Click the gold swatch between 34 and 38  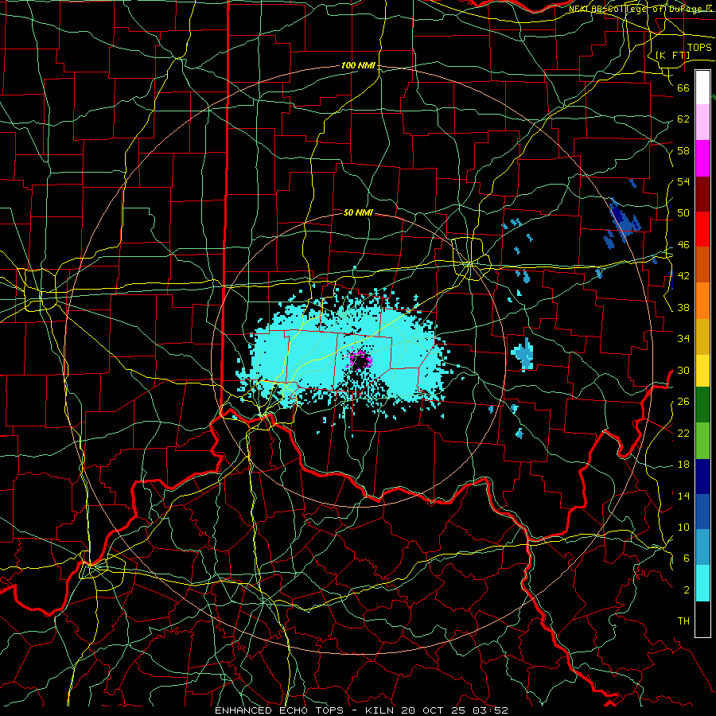coord(702,337)
